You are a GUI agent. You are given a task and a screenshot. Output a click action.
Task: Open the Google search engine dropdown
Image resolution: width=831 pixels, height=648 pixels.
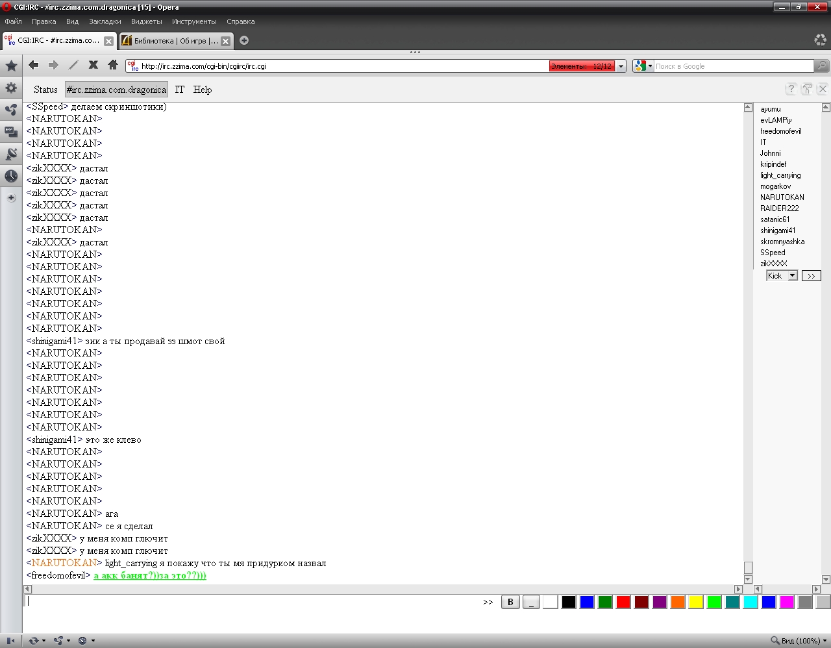tap(651, 66)
